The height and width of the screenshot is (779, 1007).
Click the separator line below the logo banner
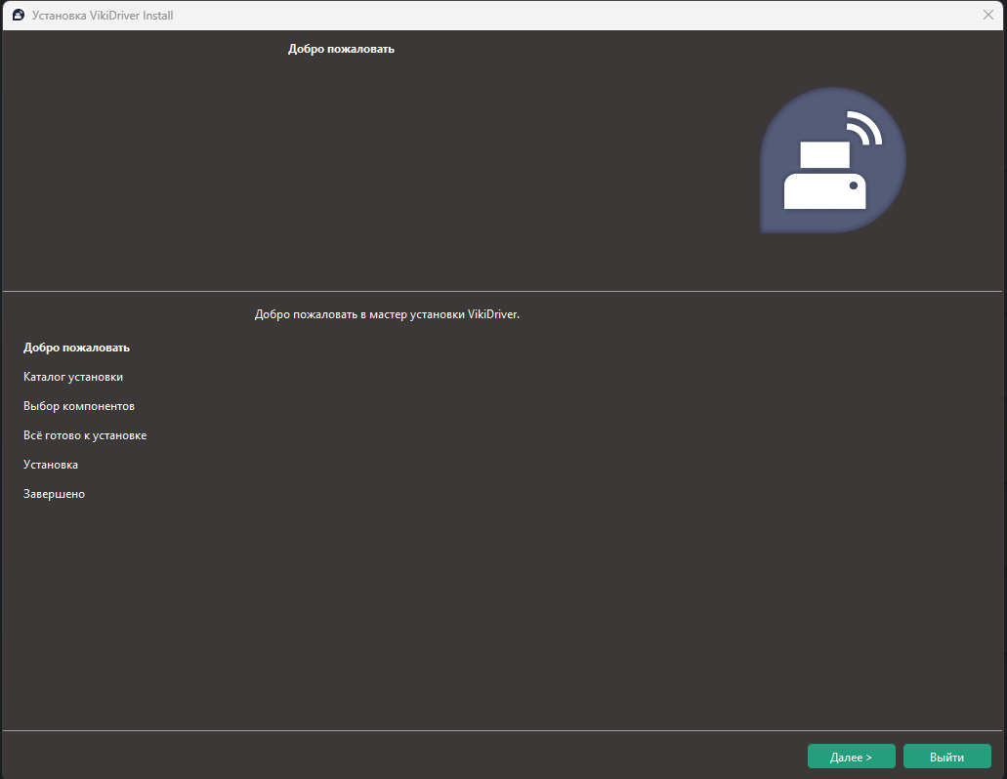click(502, 291)
